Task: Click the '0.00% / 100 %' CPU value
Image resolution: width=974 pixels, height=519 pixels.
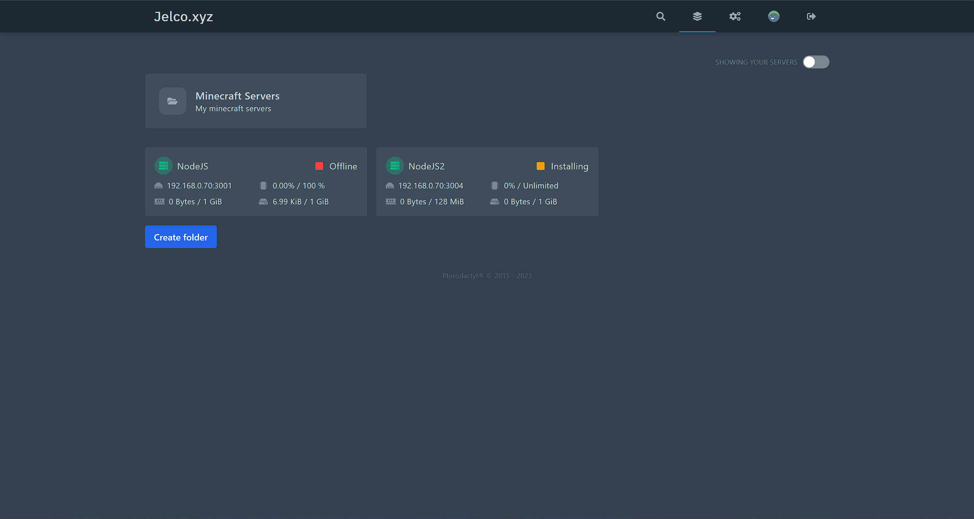Action: (299, 186)
